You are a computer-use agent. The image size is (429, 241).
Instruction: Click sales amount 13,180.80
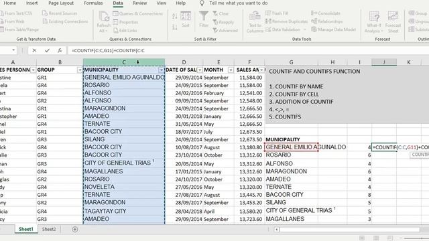(251, 147)
